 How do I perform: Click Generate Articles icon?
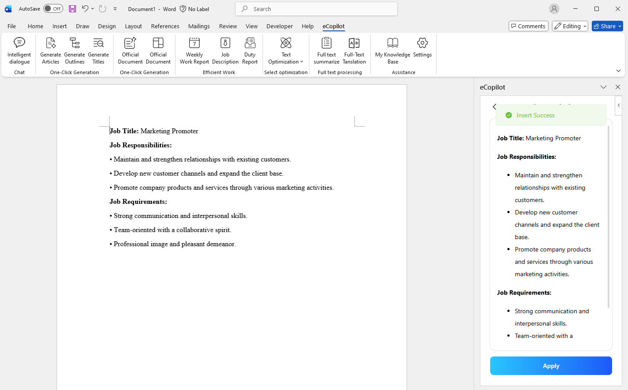(50, 51)
